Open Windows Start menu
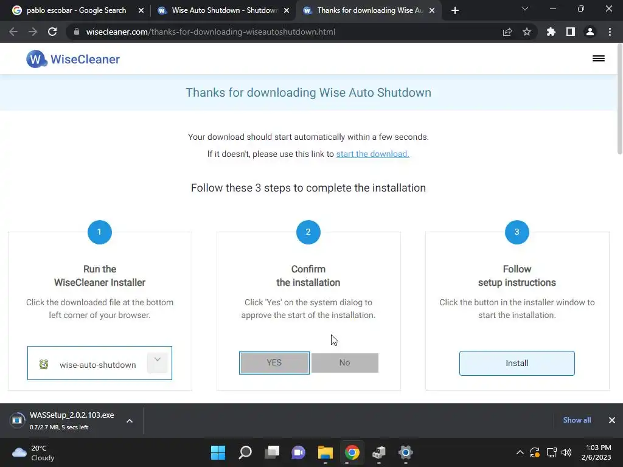 click(218, 452)
